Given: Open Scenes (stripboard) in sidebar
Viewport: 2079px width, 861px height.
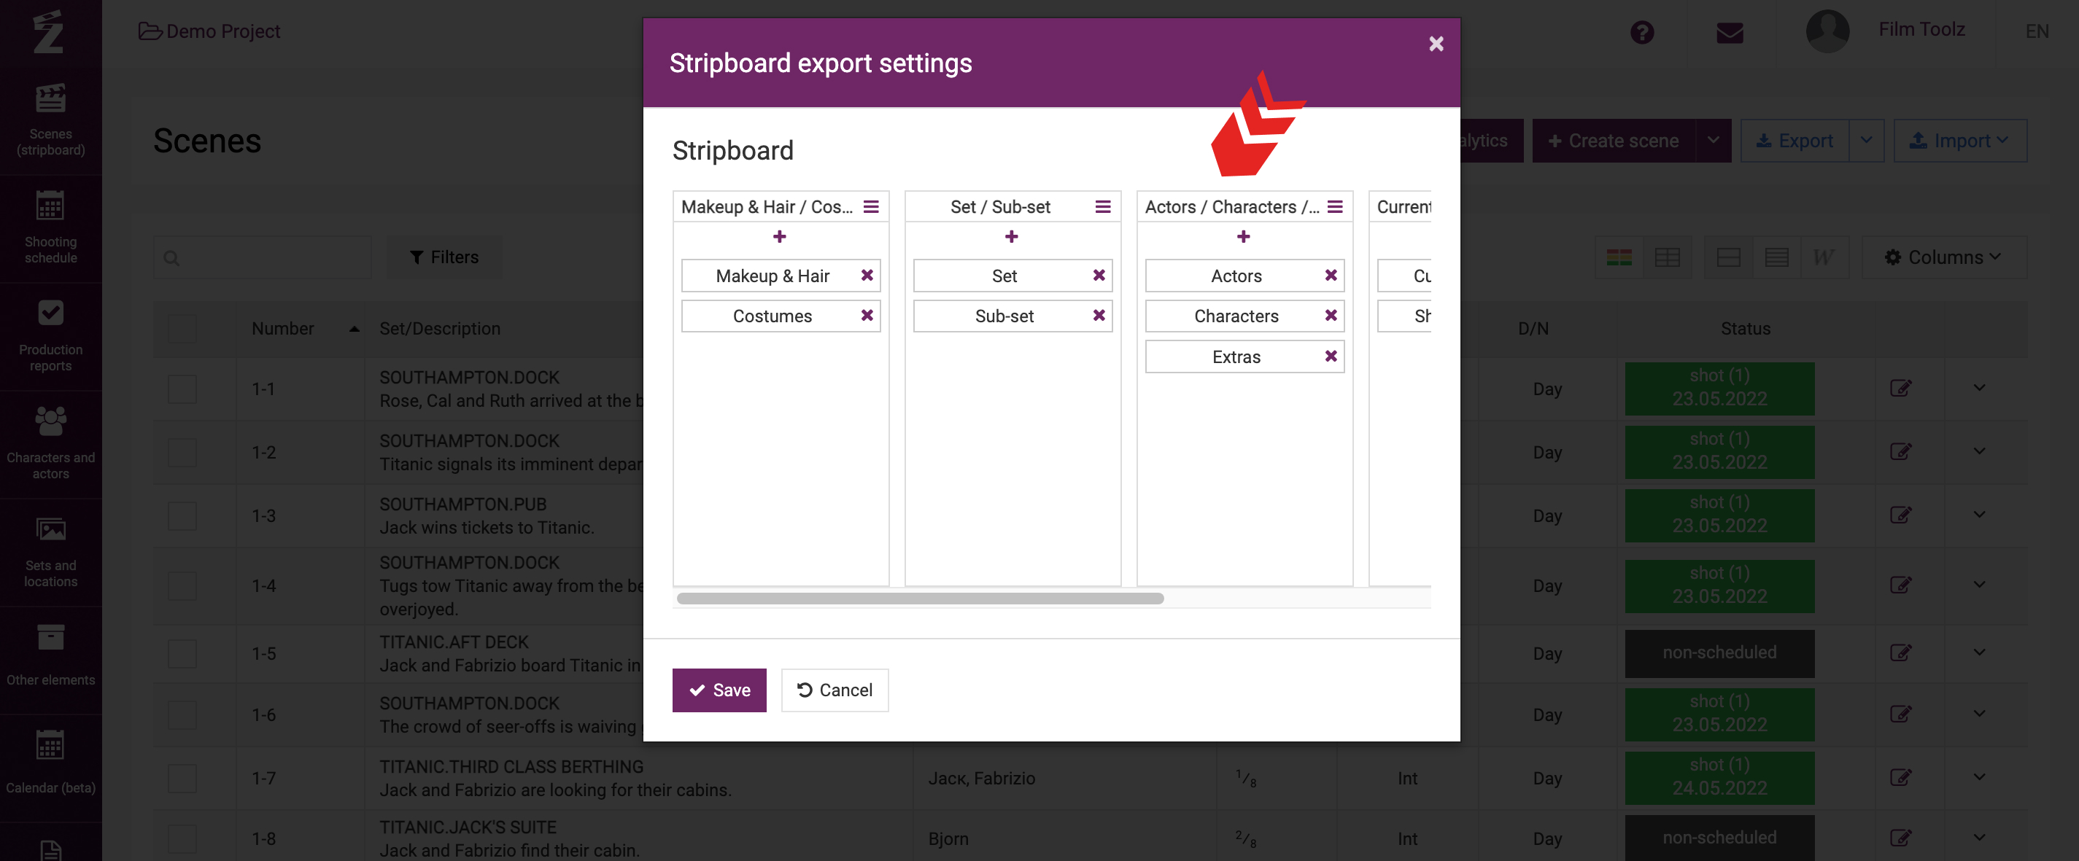Looking at the screenshot, I should (x=51, y=120).
